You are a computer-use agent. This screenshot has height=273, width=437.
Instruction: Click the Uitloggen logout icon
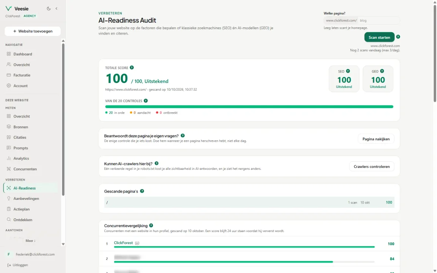click(9, 265)
